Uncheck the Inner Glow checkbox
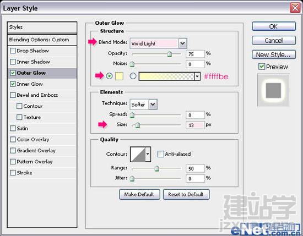 tap(13, 84)
